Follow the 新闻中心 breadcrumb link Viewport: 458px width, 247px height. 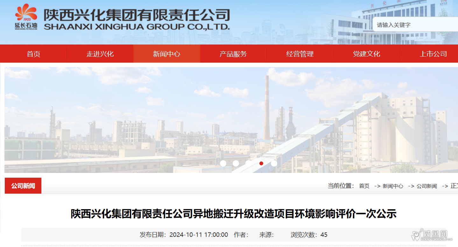393,186
